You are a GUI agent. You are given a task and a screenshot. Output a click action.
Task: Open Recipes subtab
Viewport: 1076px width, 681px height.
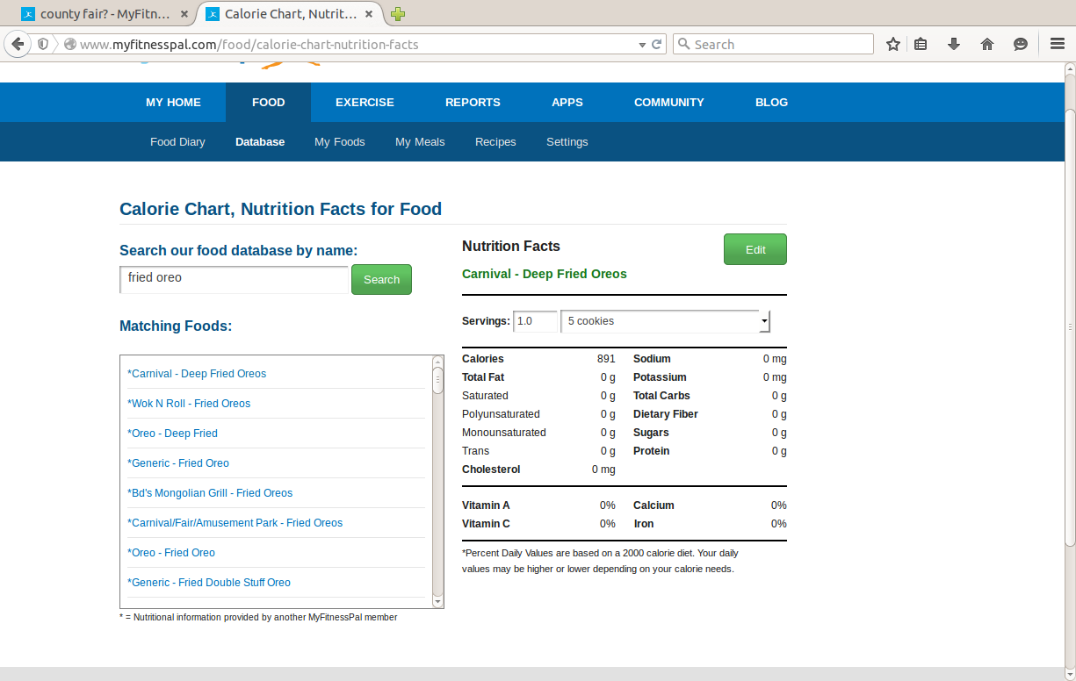495,141
